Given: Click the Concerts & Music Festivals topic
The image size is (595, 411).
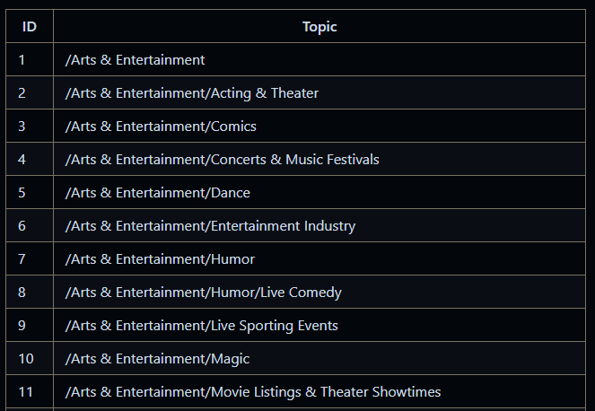Looking at the screenshot, I should click(223, 160).
